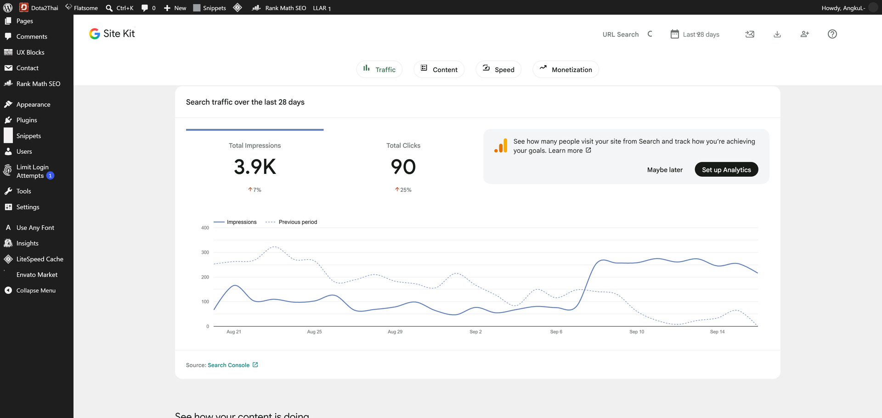
Task: Switch to the Traffic tab
Action: [x=379, y=69]
